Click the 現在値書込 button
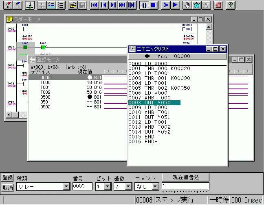The height and width of the screenshot is (205, 264). click(185, 177)
